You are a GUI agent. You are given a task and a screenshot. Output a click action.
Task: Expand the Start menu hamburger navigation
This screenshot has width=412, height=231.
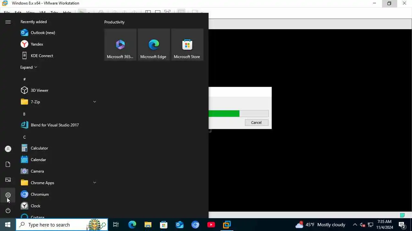coord(8,22)
